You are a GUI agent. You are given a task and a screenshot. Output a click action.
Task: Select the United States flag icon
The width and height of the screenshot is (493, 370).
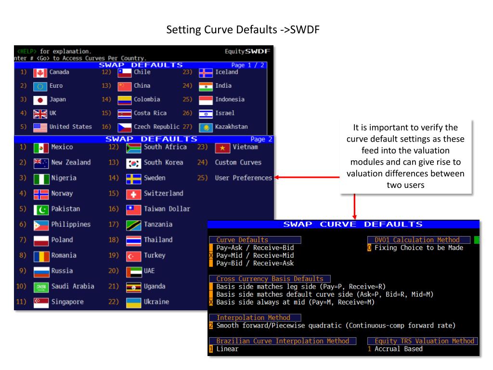point(40,127)
